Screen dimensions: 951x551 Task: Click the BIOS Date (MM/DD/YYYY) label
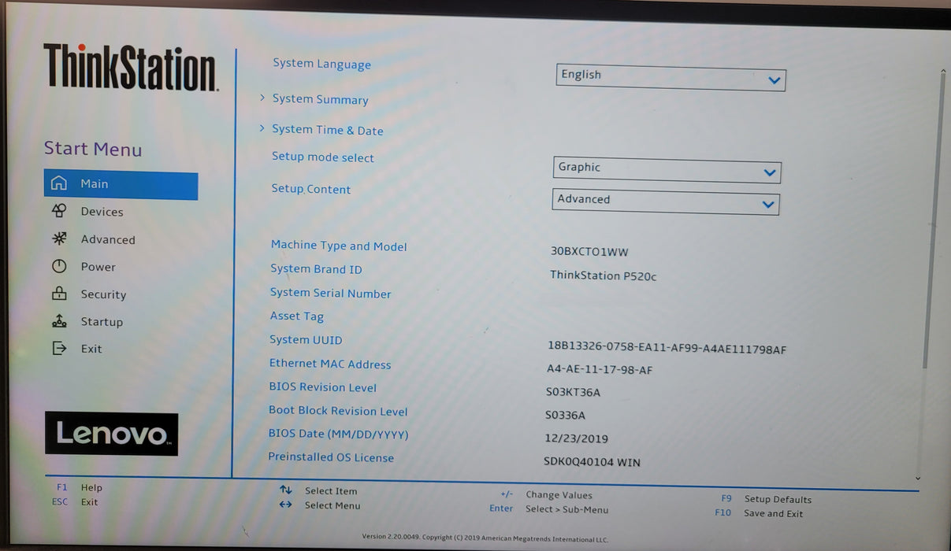(338, 434)
